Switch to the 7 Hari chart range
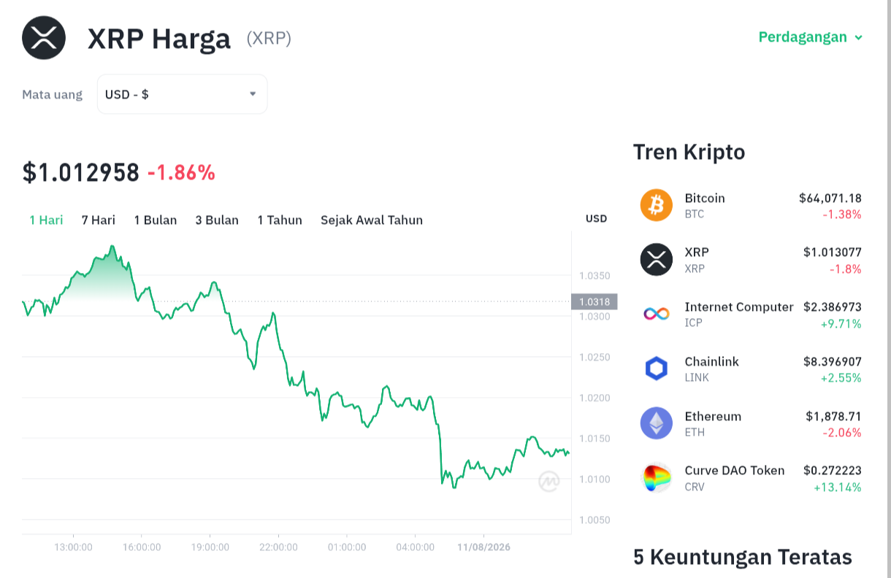This screenshot has width=891, height=578. 99,220
